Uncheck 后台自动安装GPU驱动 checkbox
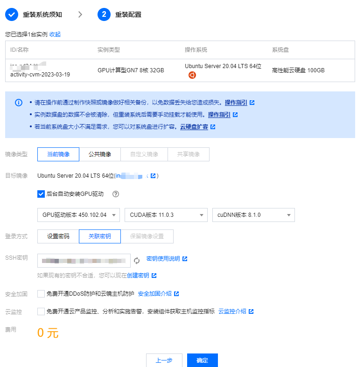357x367 pixels. pyautogui.click(x=41, y=194)
